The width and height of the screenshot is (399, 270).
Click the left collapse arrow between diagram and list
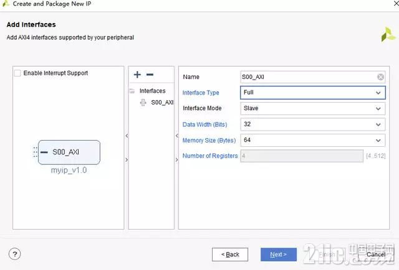click(127, 136)
